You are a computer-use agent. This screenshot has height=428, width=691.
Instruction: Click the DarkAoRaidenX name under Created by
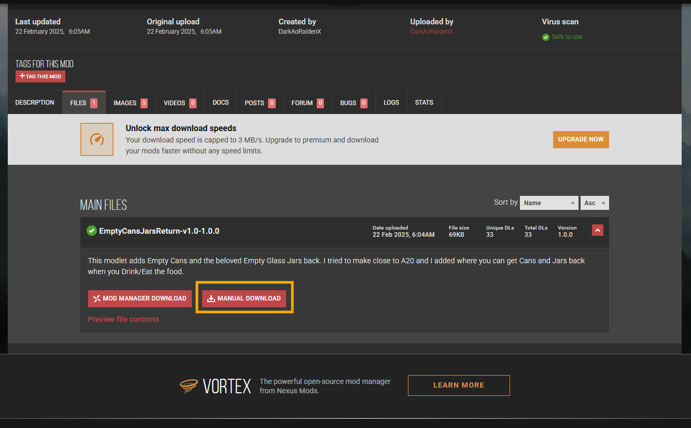(x=300, y=32)
